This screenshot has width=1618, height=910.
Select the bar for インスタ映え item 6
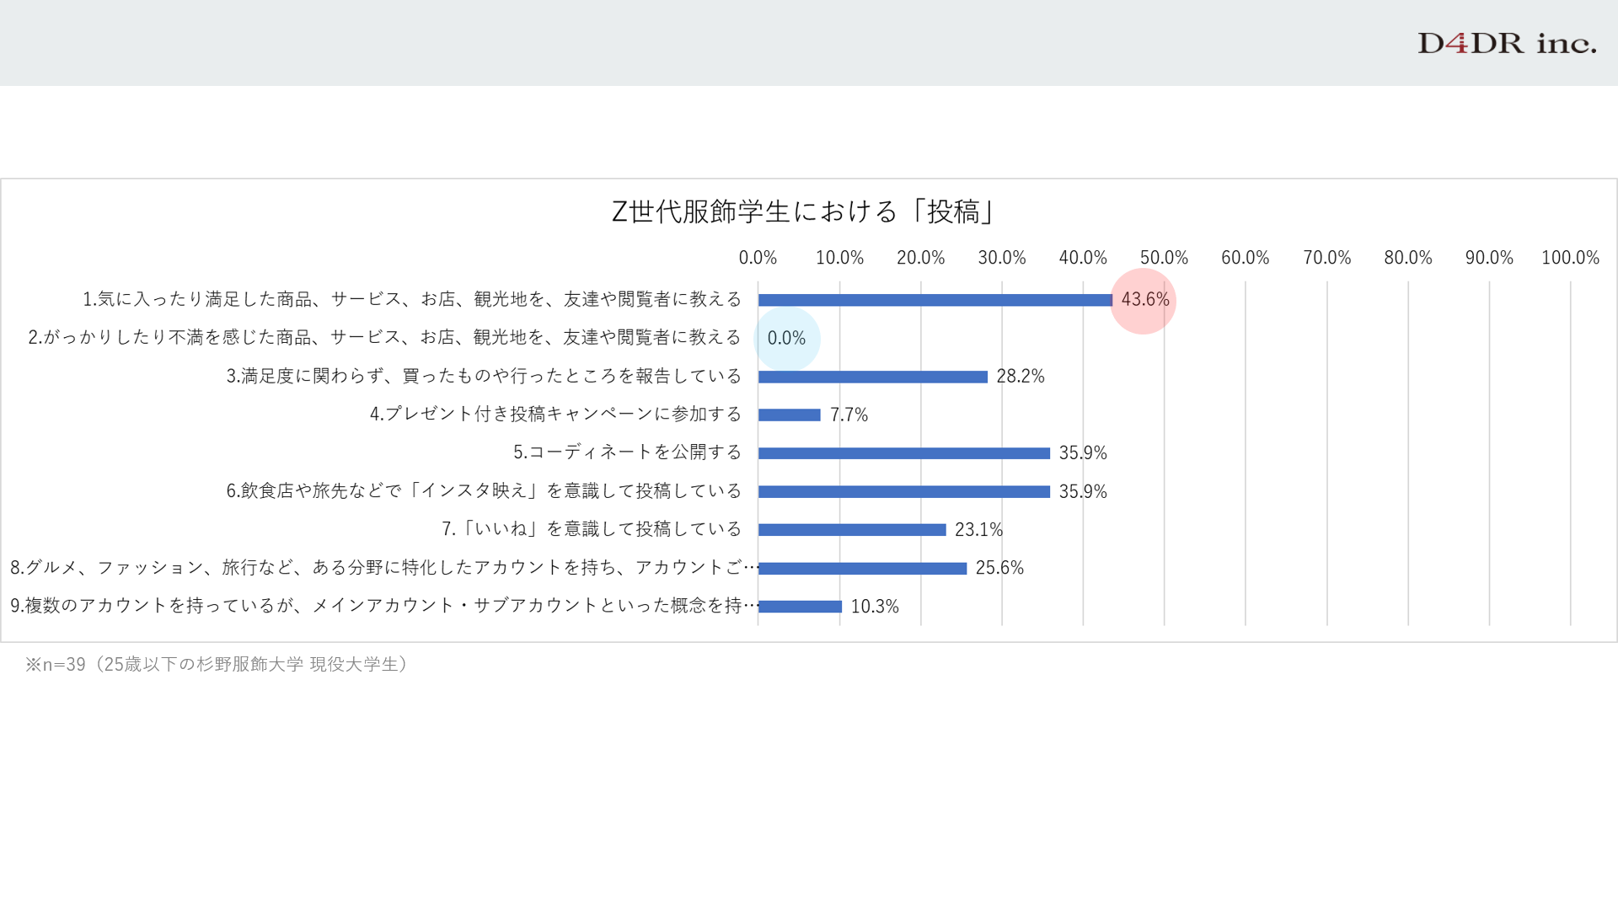[904, 491]
